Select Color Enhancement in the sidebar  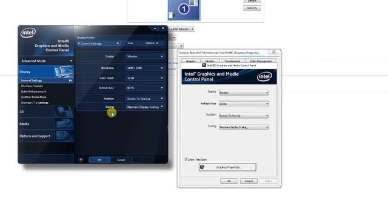[34, 91]
